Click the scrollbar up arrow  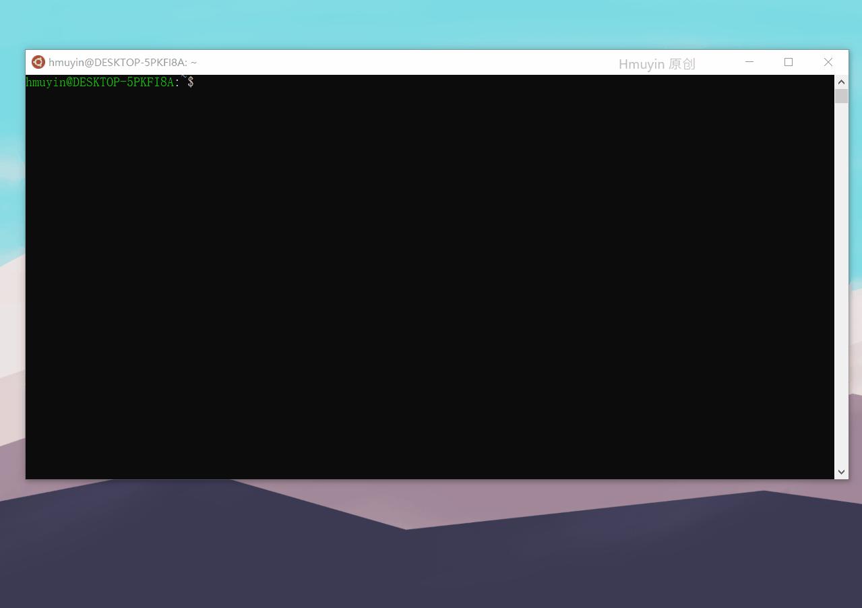841,82
